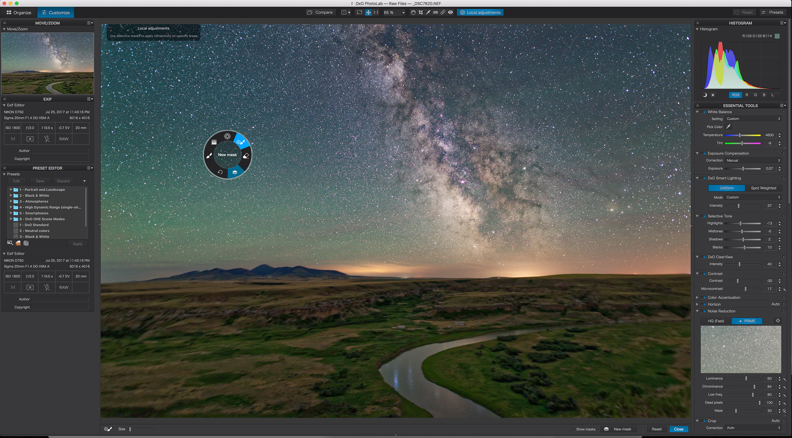The height and width of the screenshot is (438, 792).
Task: Select the Repair bandage tool
Action: [x=443, y=12]
